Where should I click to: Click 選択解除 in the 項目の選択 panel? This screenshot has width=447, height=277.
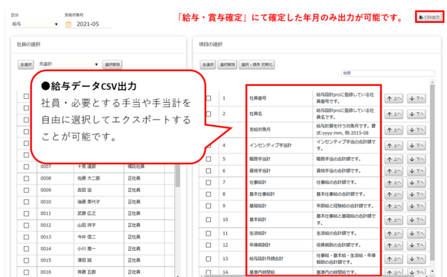(227, 64)
